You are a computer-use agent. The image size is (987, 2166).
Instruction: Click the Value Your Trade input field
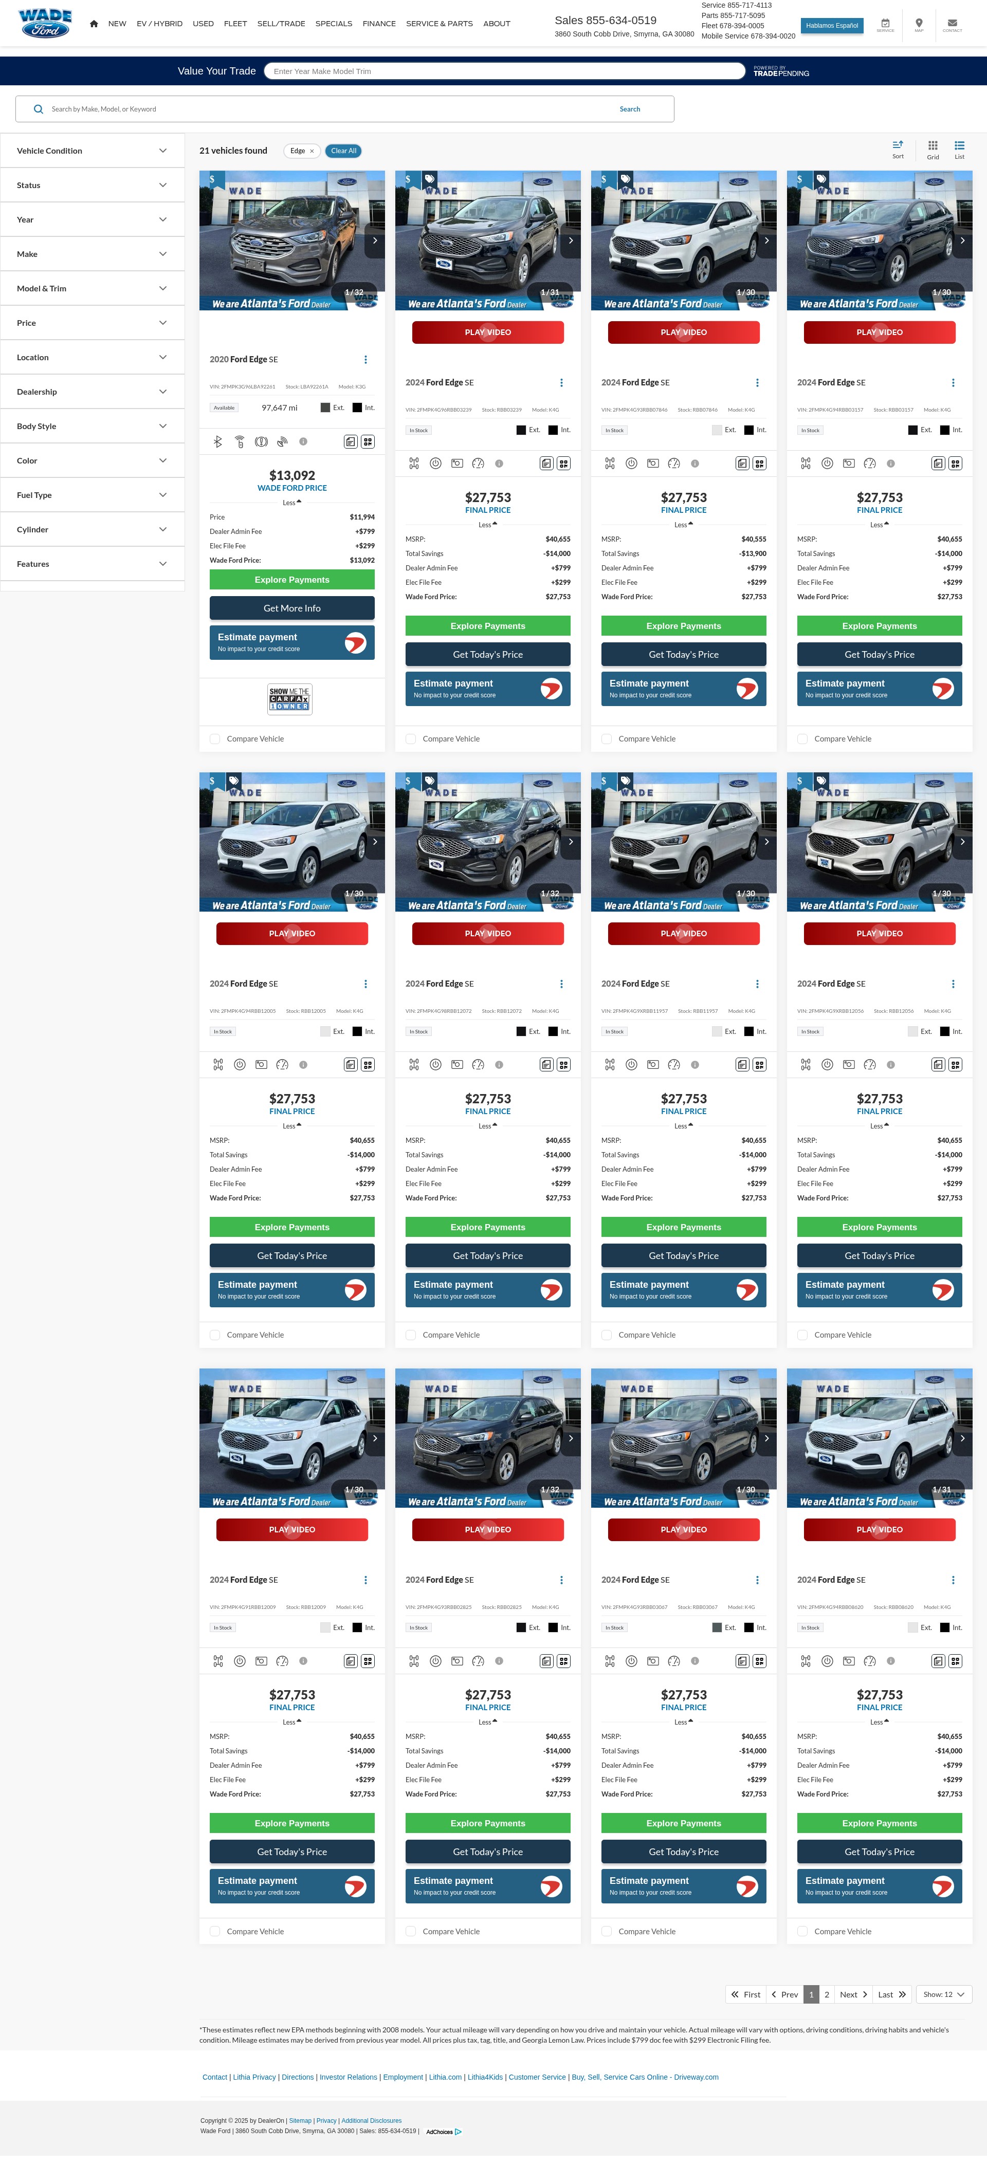tap(505, 71)
